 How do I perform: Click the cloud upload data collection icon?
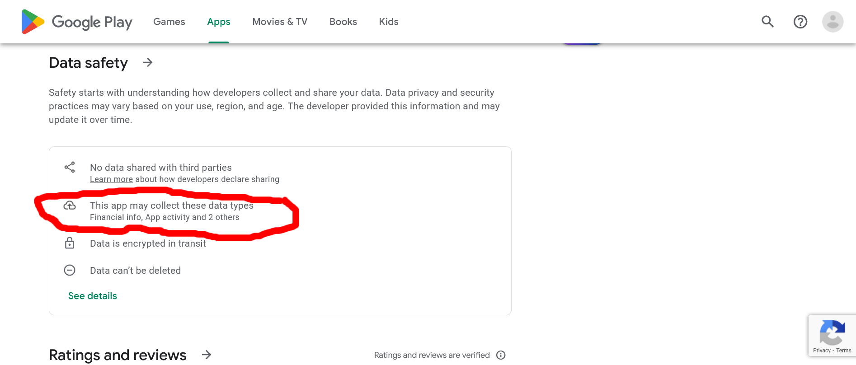(70, 206)
